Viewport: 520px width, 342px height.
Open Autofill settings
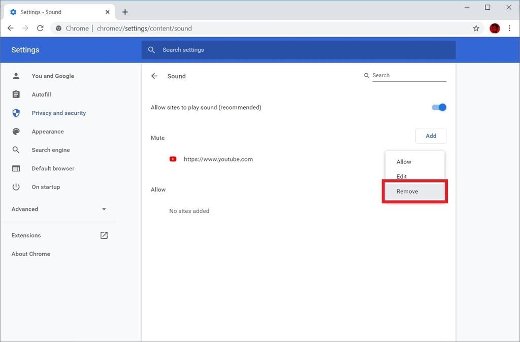click(x=41, y=95)
